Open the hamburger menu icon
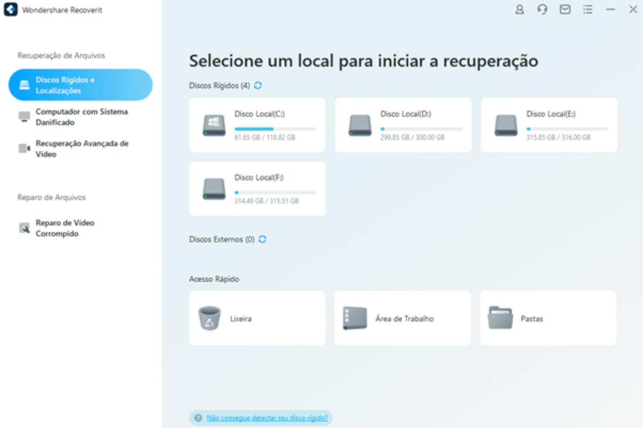Image resolution: width=643 pixels, height=428 pixels. [588, 10]
